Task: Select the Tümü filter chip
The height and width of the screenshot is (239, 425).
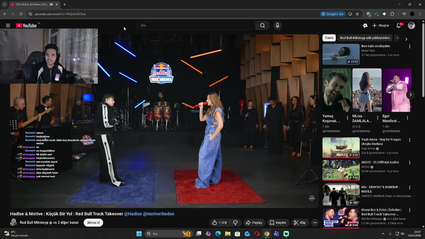Action: pyautogui.click(x=329, y=38)
